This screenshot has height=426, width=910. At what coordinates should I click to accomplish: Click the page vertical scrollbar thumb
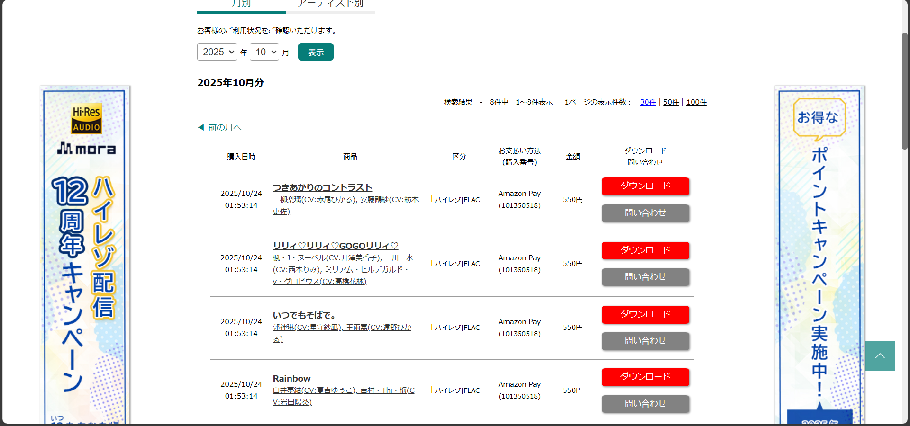904,90
